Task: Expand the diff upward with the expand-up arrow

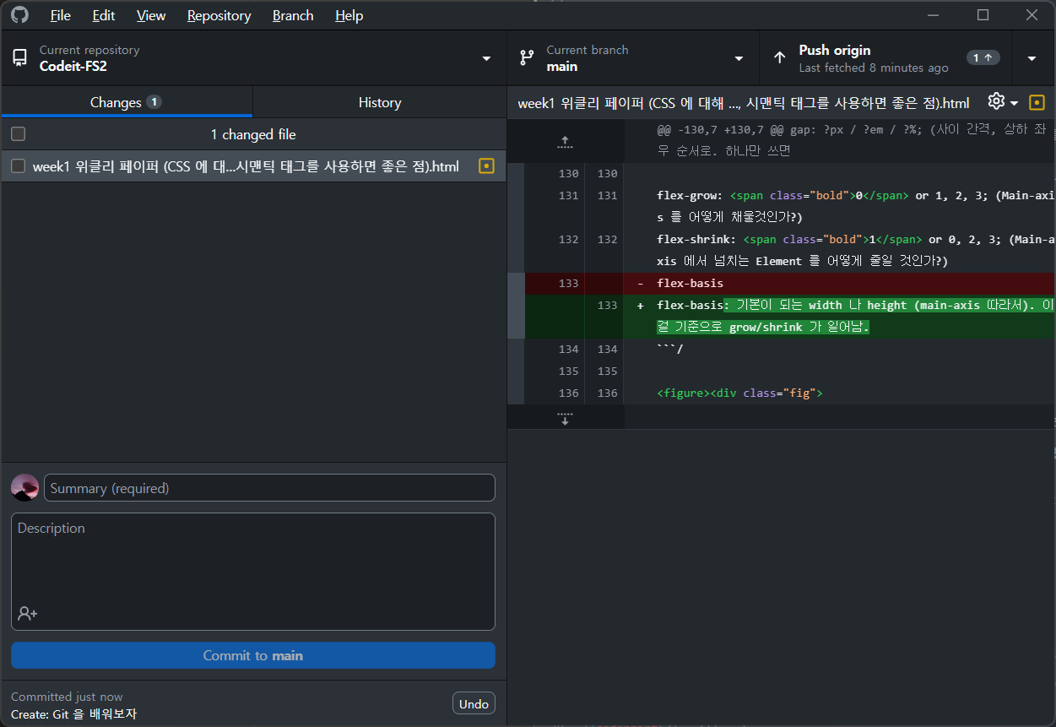Action: pos(566,142)
